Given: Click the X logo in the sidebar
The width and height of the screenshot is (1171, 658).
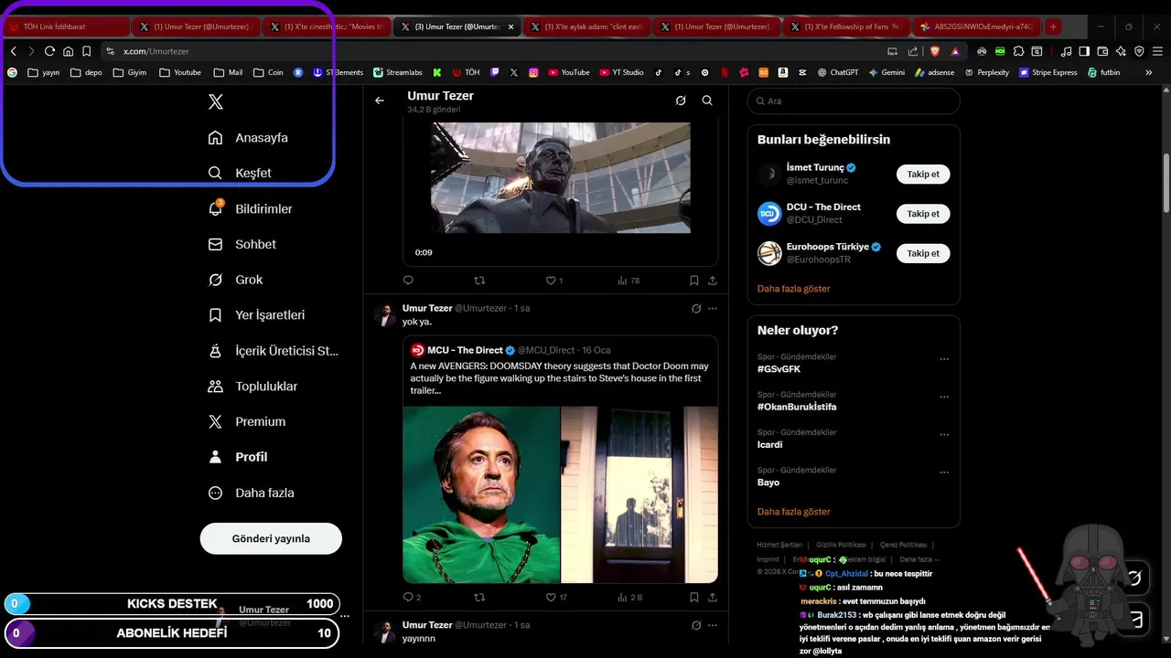Looking at the screenshot, I should click(216, 102).
